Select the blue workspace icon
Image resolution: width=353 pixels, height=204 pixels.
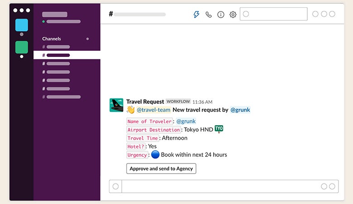tap(22, 25)
